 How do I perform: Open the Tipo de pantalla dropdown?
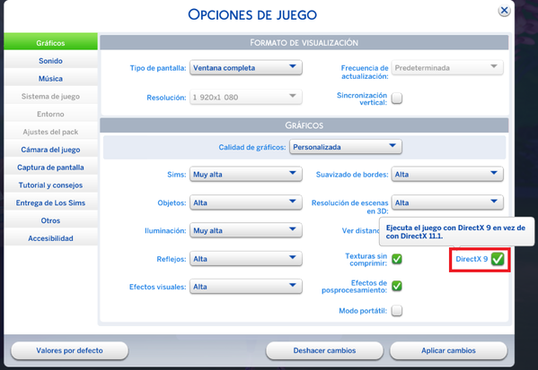point(246,68)
